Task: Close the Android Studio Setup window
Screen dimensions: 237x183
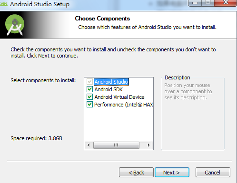Action: pos(225,3)
